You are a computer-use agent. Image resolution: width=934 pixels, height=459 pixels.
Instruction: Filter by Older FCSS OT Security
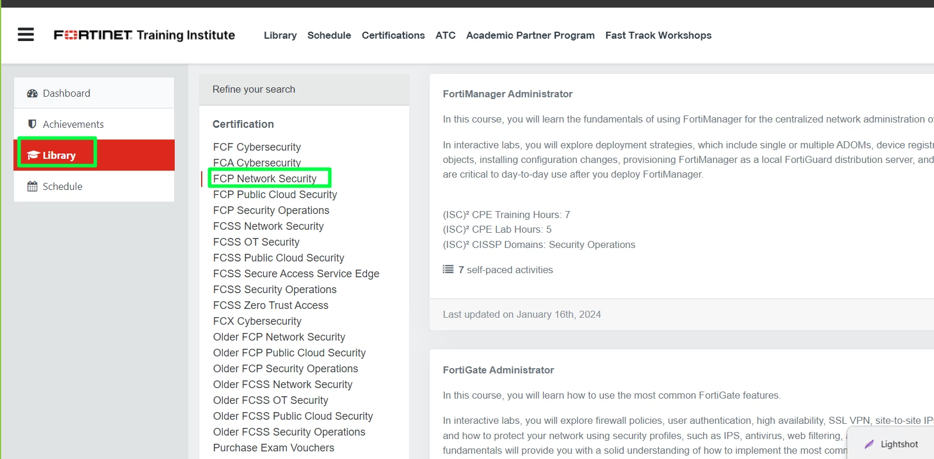271,400
